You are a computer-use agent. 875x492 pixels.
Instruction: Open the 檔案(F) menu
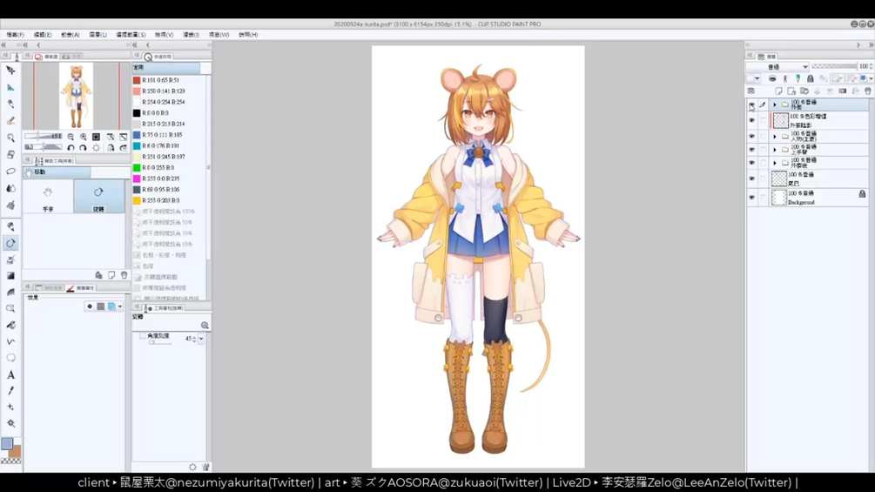pos(15,35)
